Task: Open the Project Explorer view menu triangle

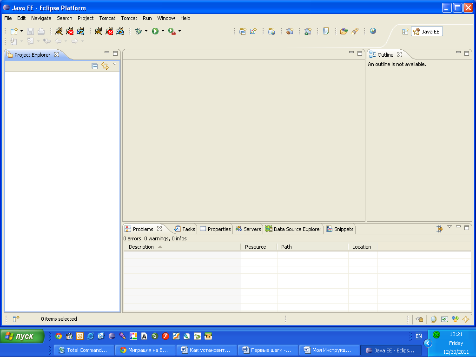Action: tap(115, 64)
